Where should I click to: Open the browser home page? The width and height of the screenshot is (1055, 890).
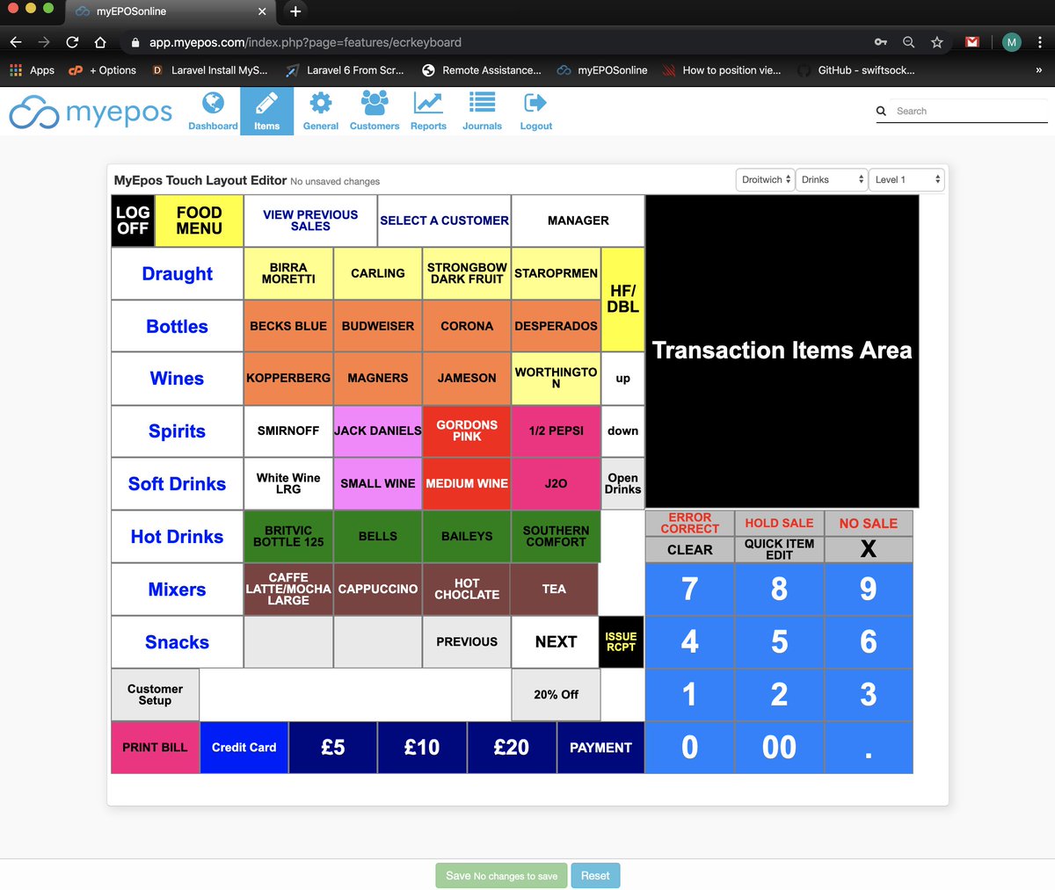100,42
